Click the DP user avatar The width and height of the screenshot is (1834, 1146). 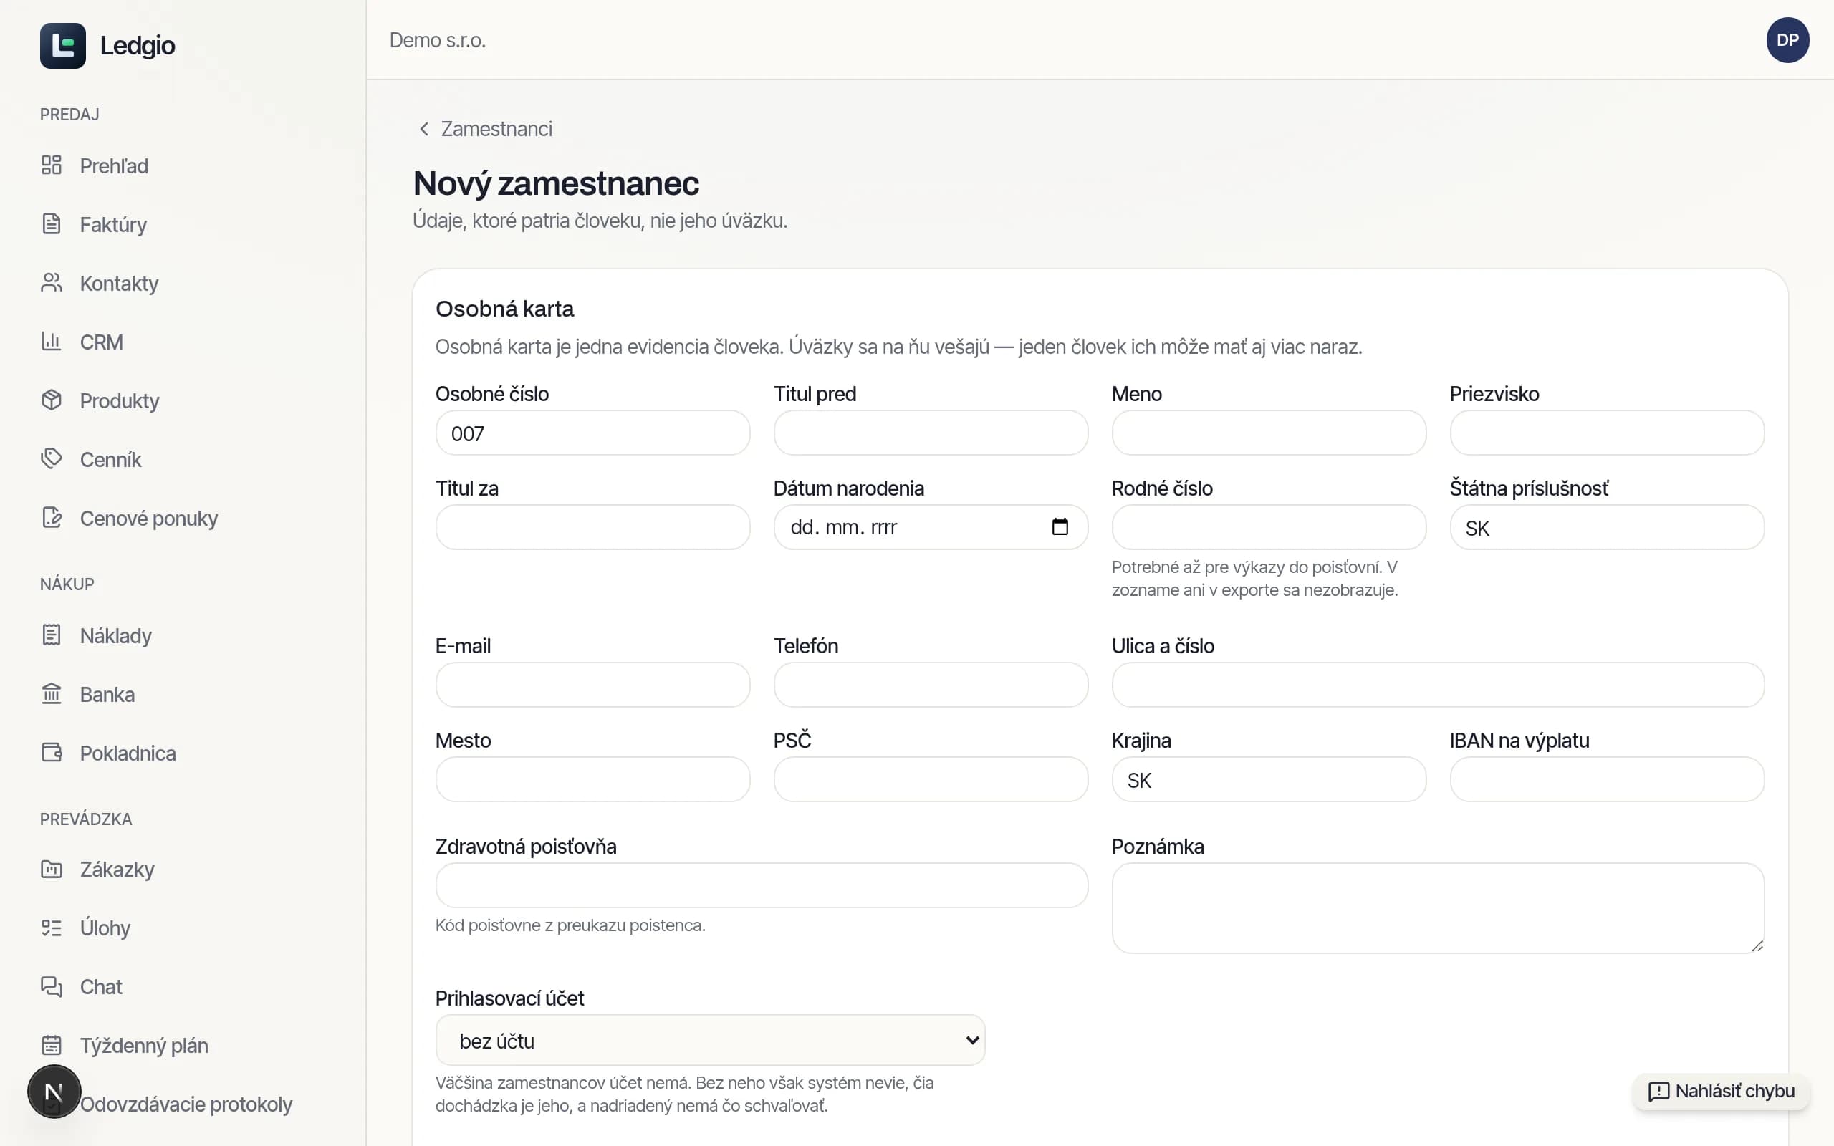coord(1787,40)
